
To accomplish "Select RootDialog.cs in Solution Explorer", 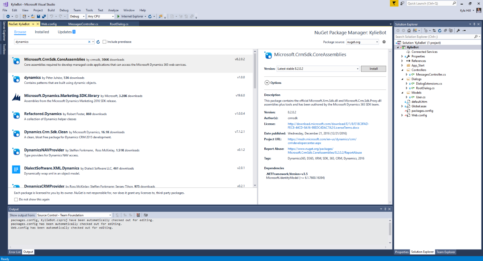I will tap(425, 88).
